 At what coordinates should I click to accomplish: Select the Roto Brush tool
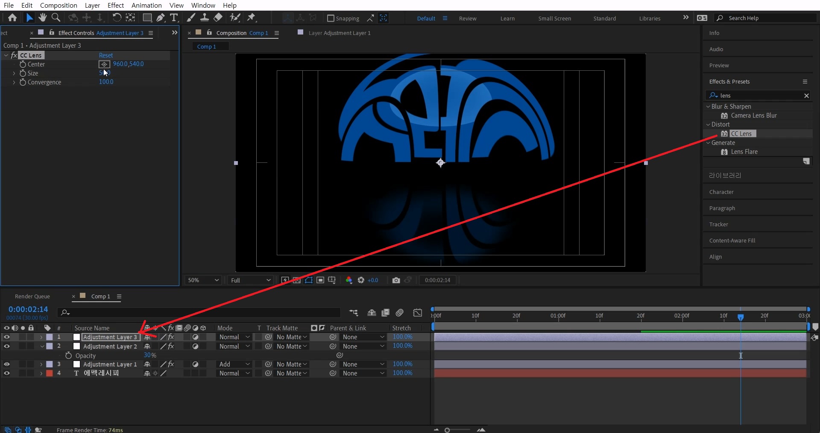tap(235, 17)
